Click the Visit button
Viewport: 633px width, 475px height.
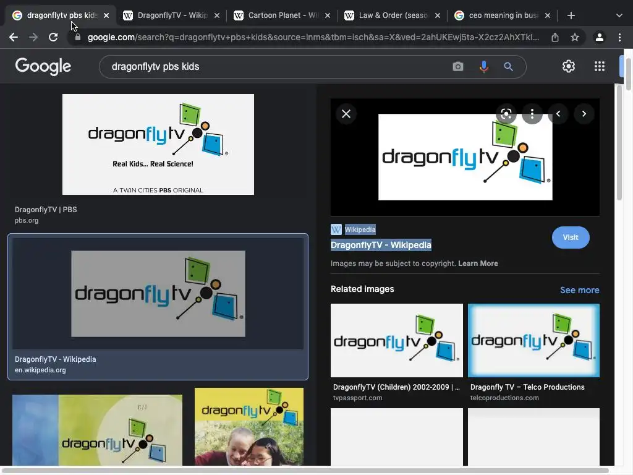point(571,237)
